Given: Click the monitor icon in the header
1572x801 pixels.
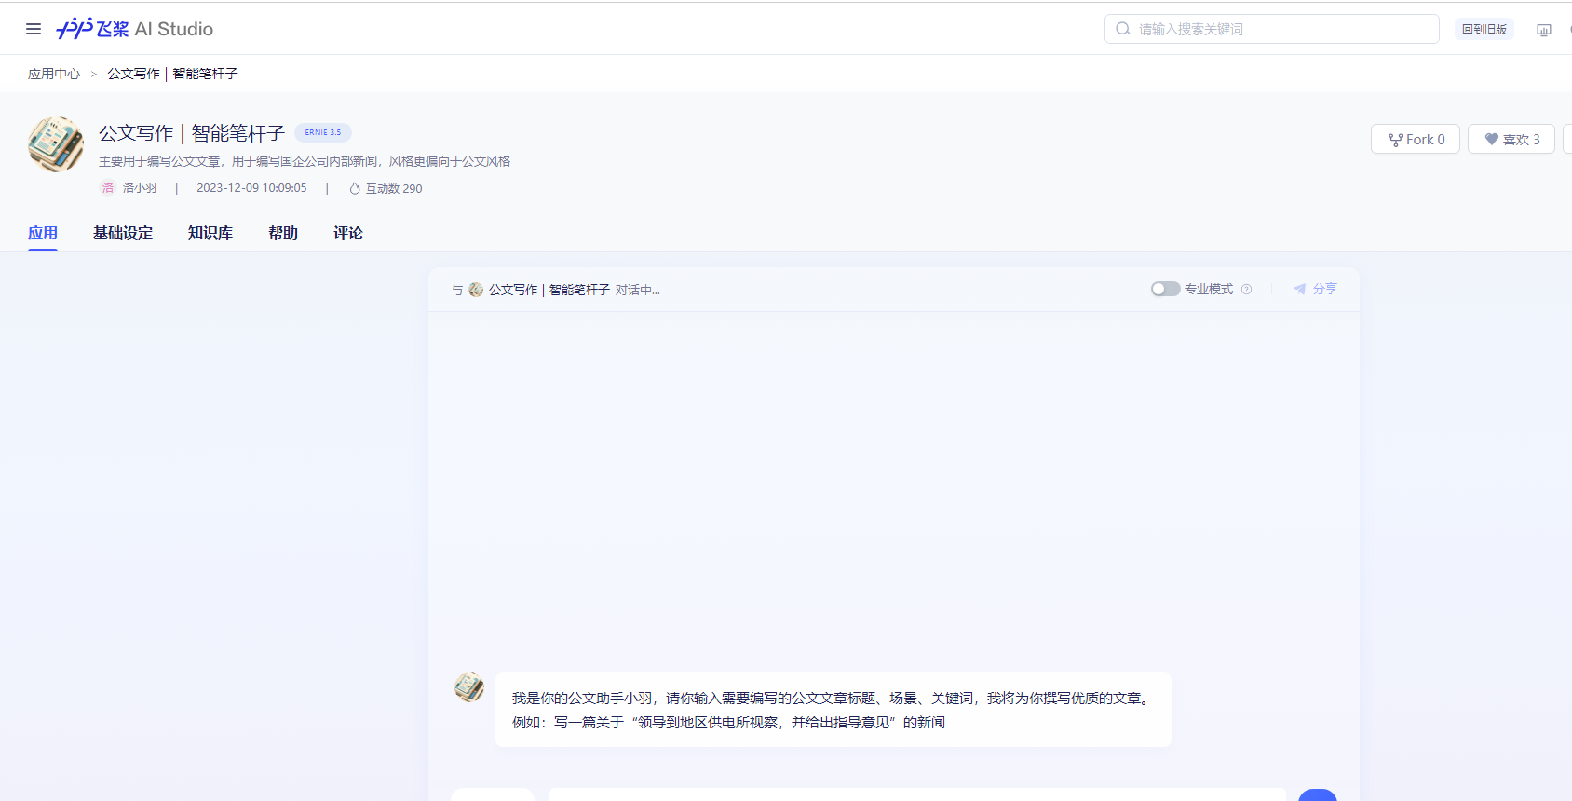Looking at the screenshot, I should click(1544, 30).
